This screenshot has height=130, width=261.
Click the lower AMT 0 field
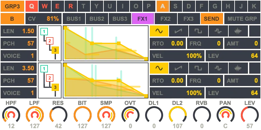coord(242,80)
